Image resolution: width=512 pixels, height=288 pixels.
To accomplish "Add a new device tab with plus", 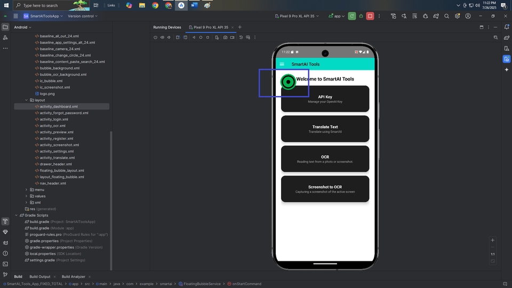I will tap(239, 27).
